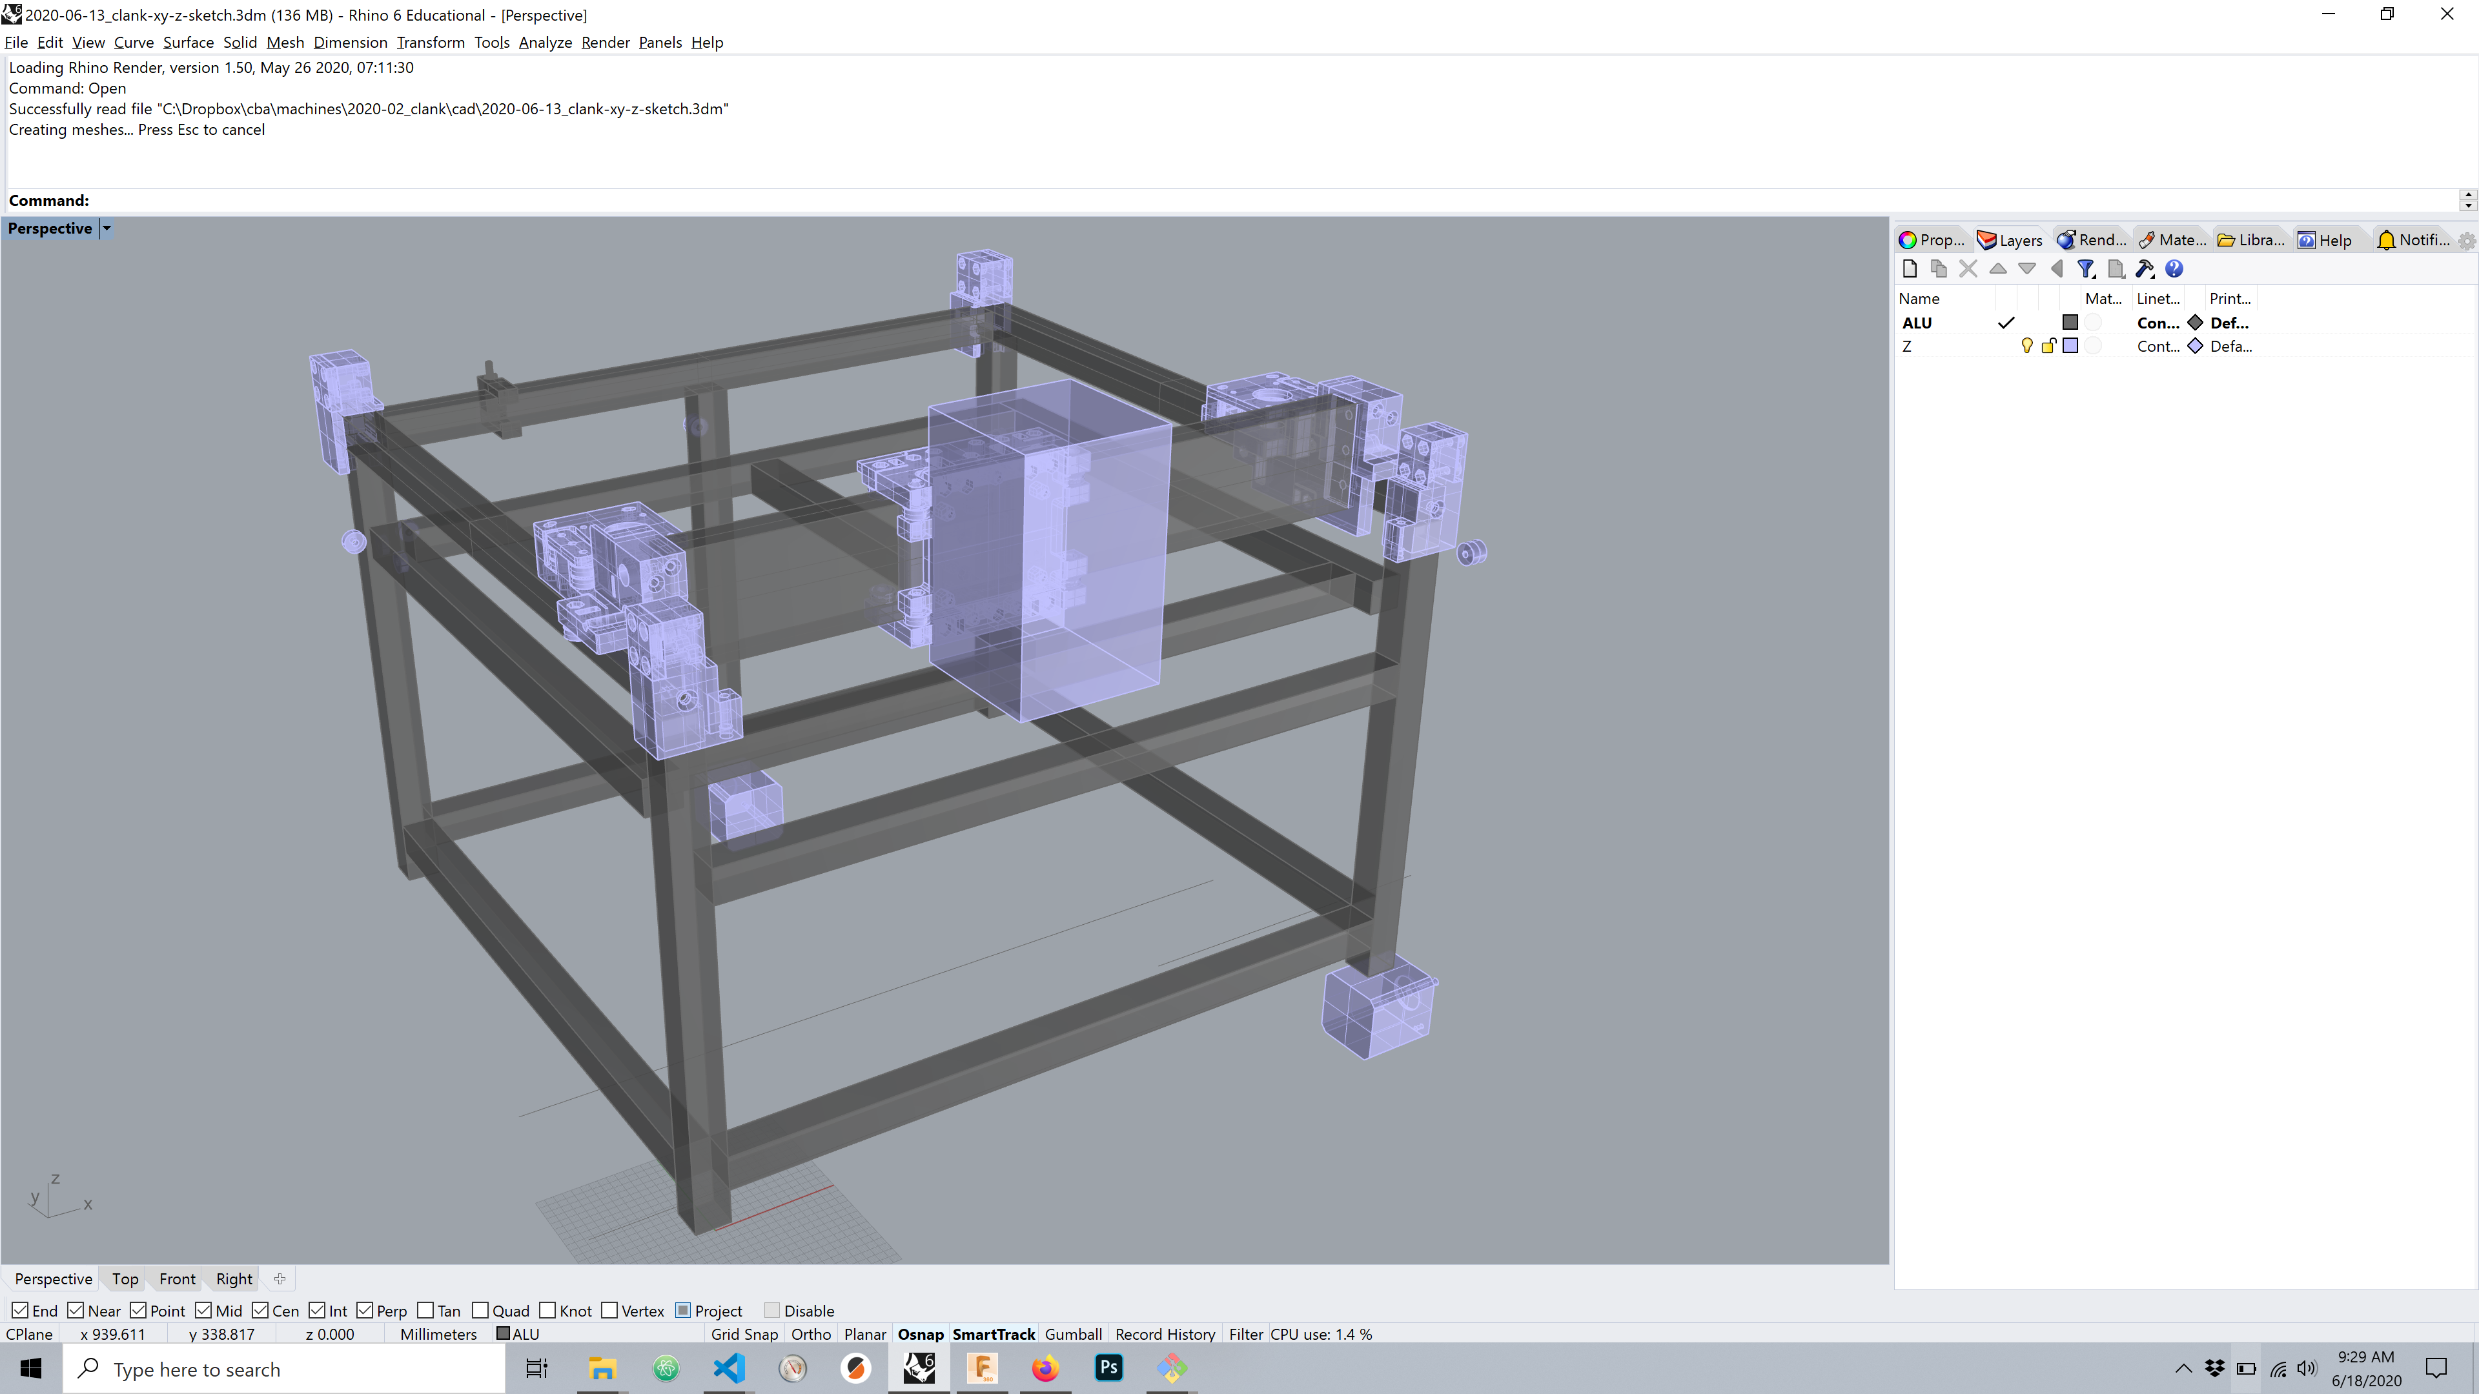Enable Grid Snap in status bar
The image size is (2479, 1394).
tap(744, 1335)
